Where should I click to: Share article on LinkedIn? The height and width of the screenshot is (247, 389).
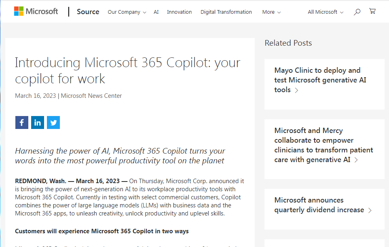38,122
